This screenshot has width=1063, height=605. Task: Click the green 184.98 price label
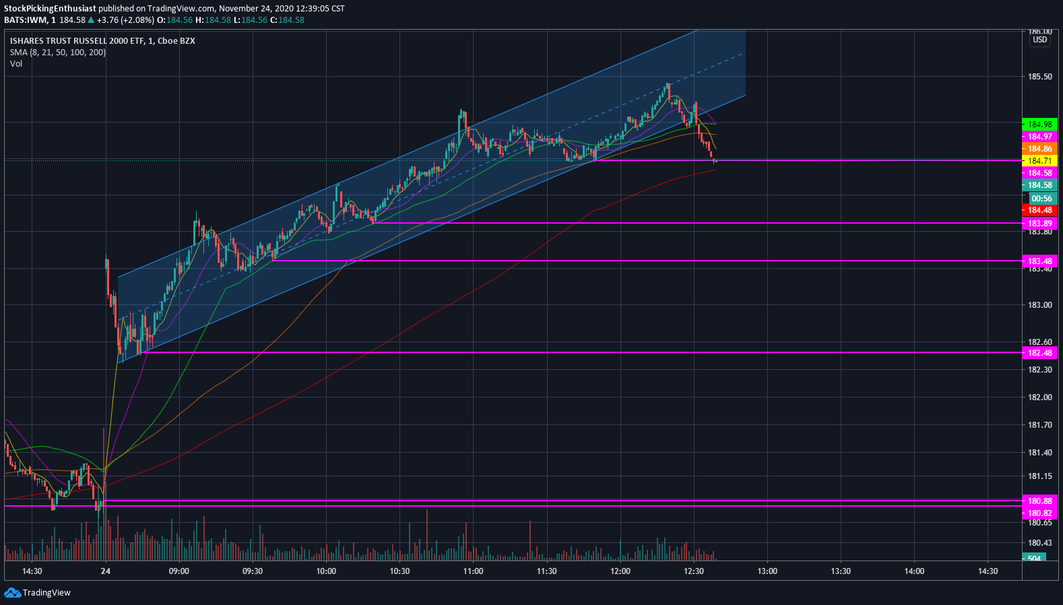coord(1039,125)
